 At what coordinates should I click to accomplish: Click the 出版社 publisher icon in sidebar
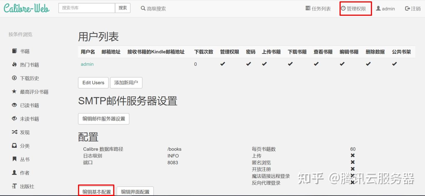pos(14,186)
